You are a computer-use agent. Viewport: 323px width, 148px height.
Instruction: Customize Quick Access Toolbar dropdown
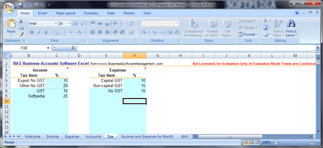[x=49, y=5]
